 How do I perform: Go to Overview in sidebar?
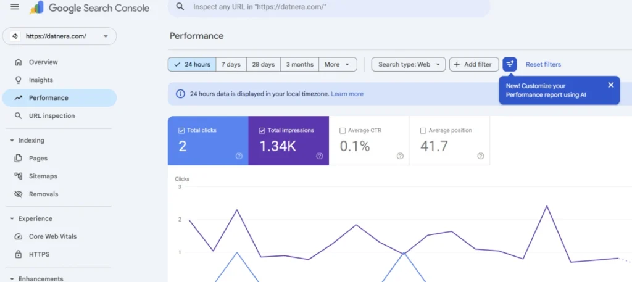(60, 62)
